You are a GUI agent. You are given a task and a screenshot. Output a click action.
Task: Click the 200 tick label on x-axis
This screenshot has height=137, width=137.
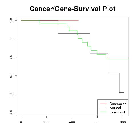46,122
